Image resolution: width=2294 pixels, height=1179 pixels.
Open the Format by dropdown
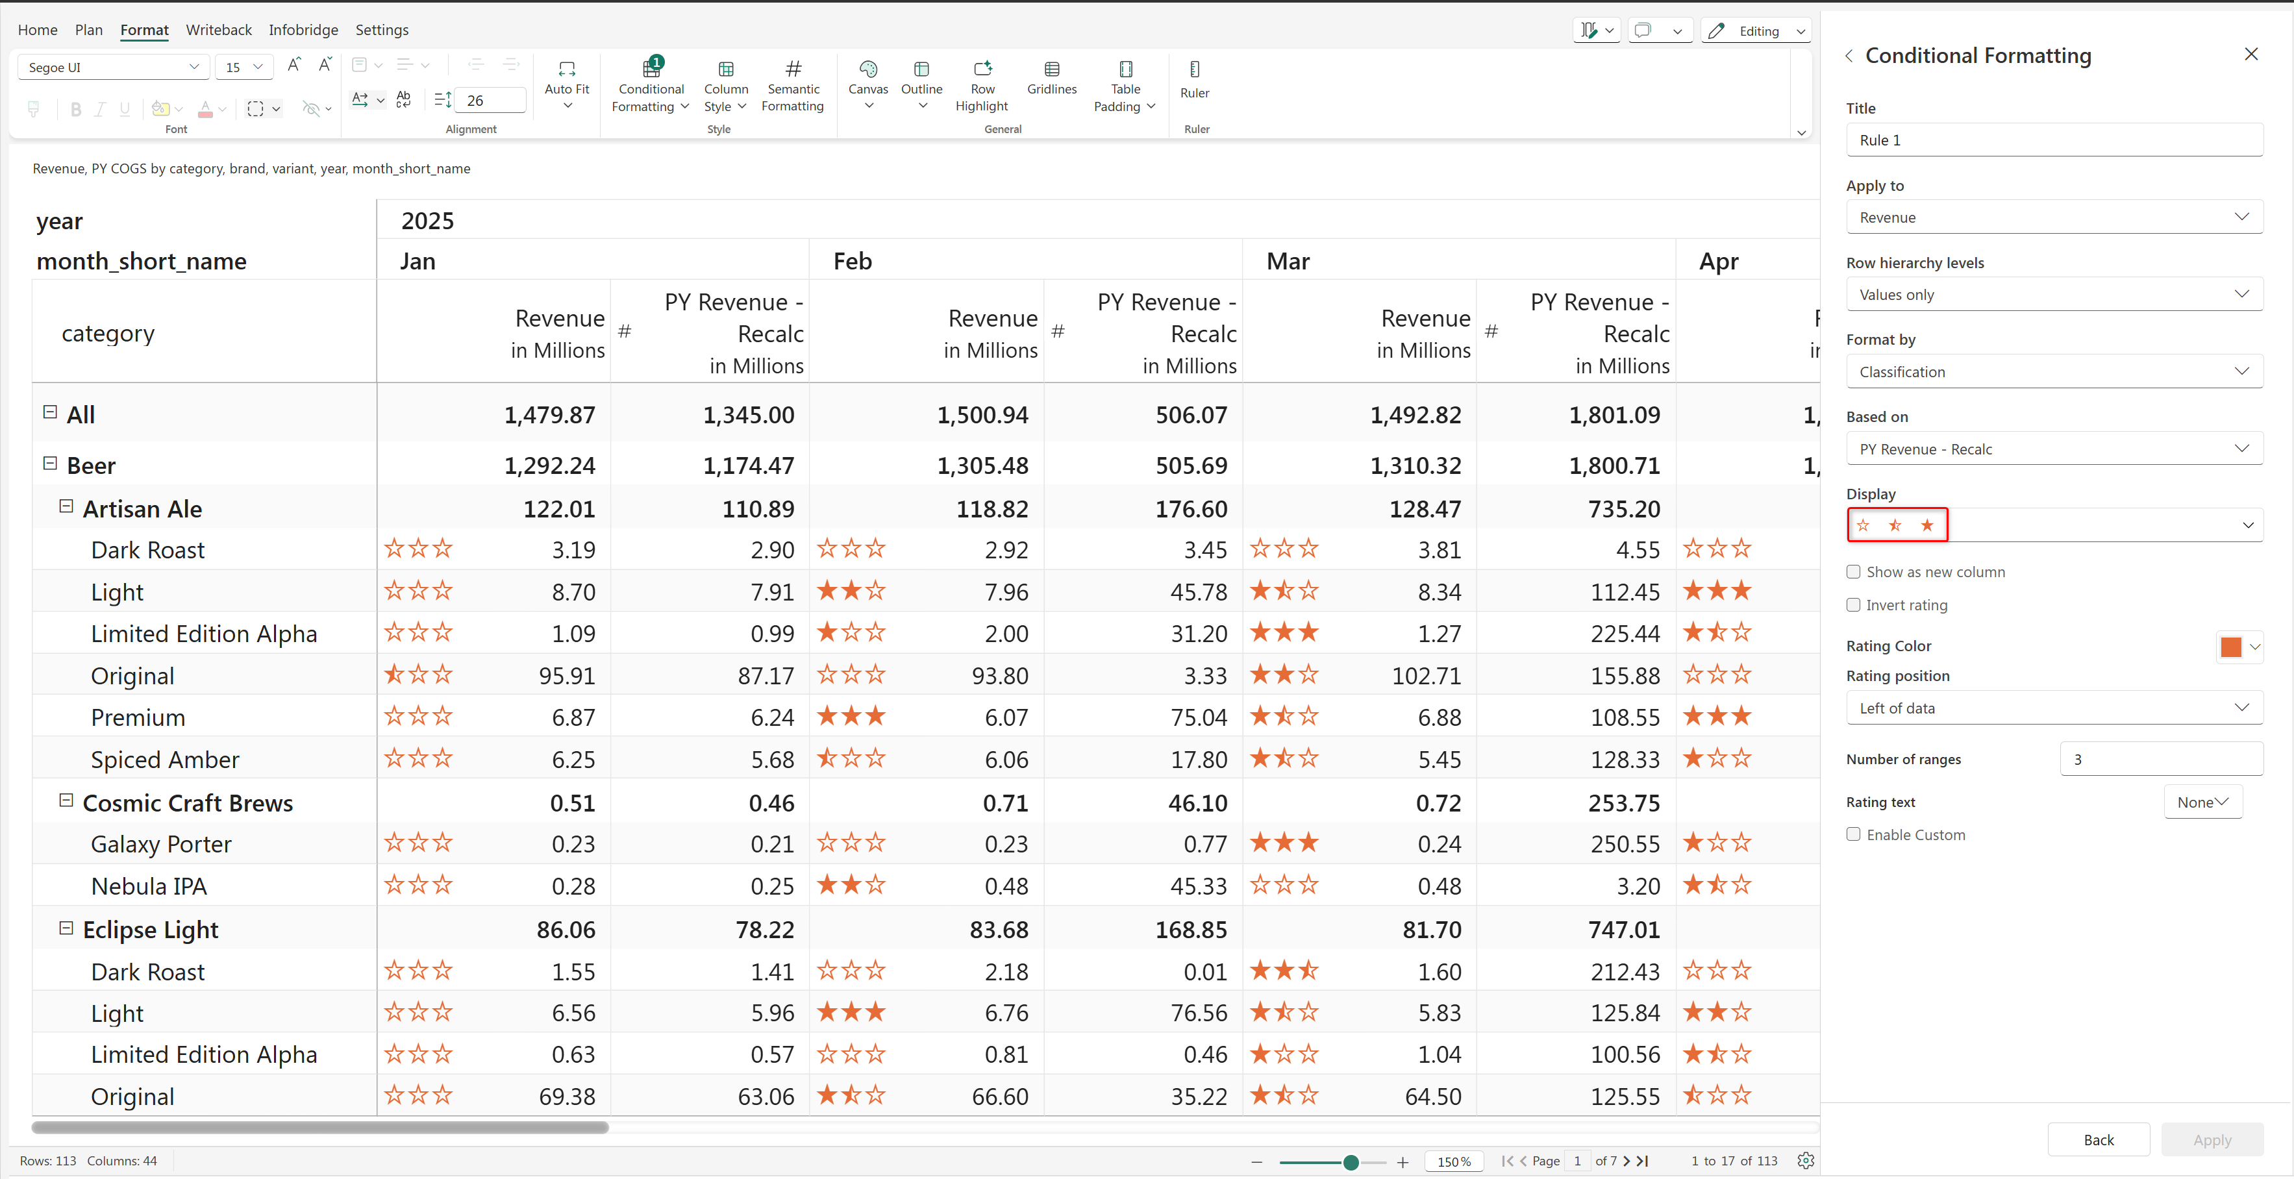(x=2054, y=371)
